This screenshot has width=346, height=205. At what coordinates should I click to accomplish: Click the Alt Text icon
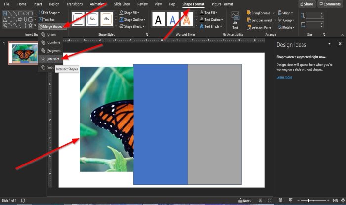tap(235, 21)
